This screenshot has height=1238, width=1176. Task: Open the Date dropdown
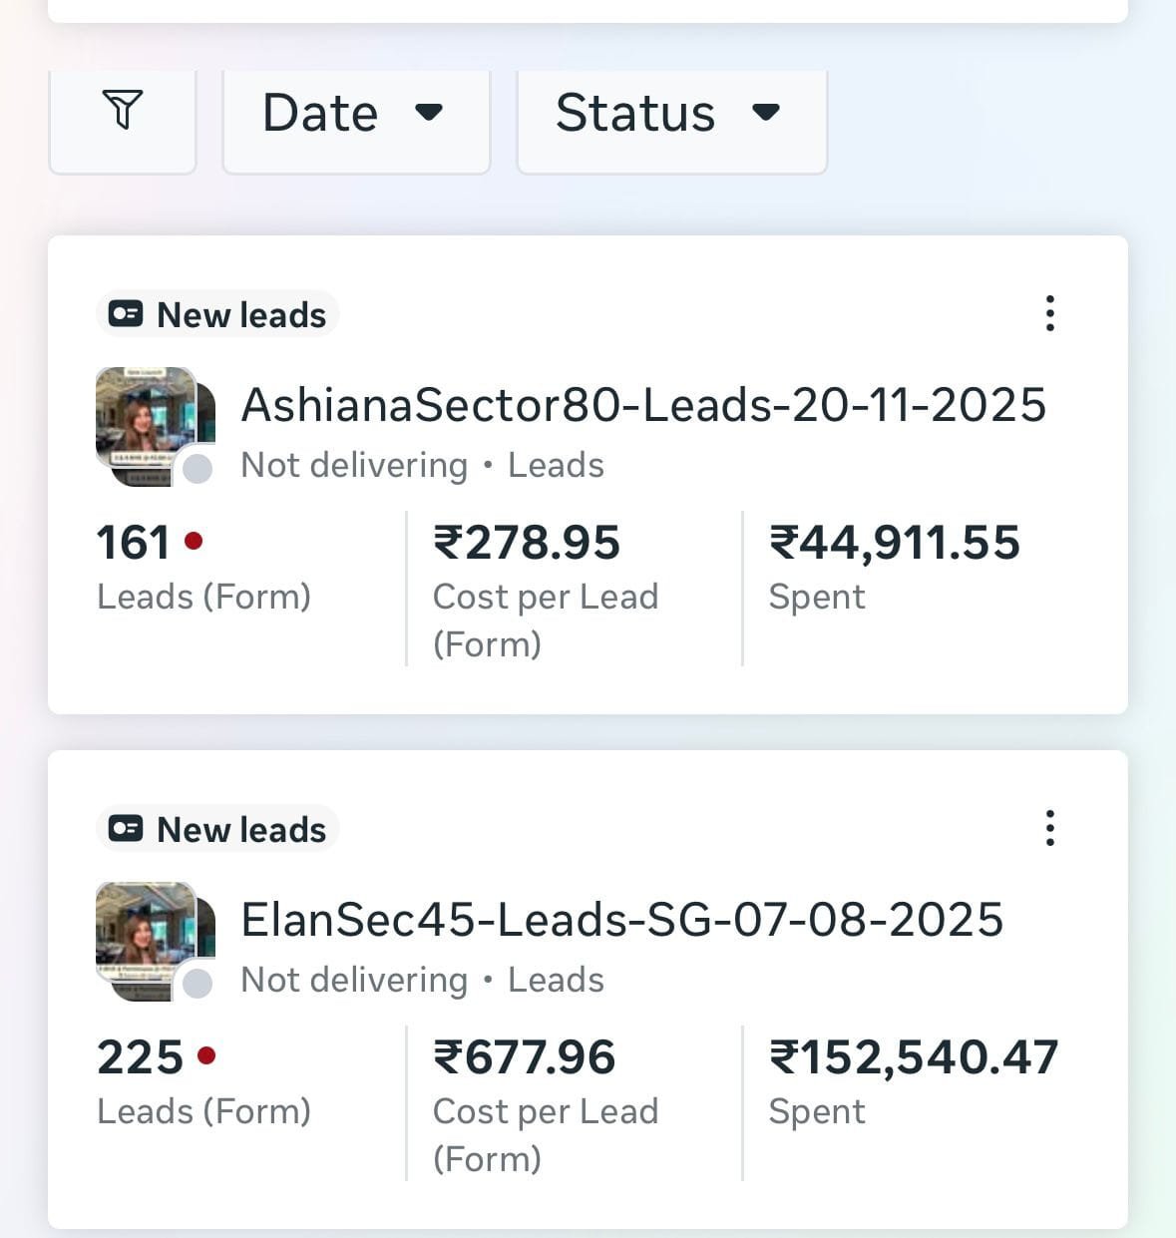pyautogui.click(x=355, y=113)
